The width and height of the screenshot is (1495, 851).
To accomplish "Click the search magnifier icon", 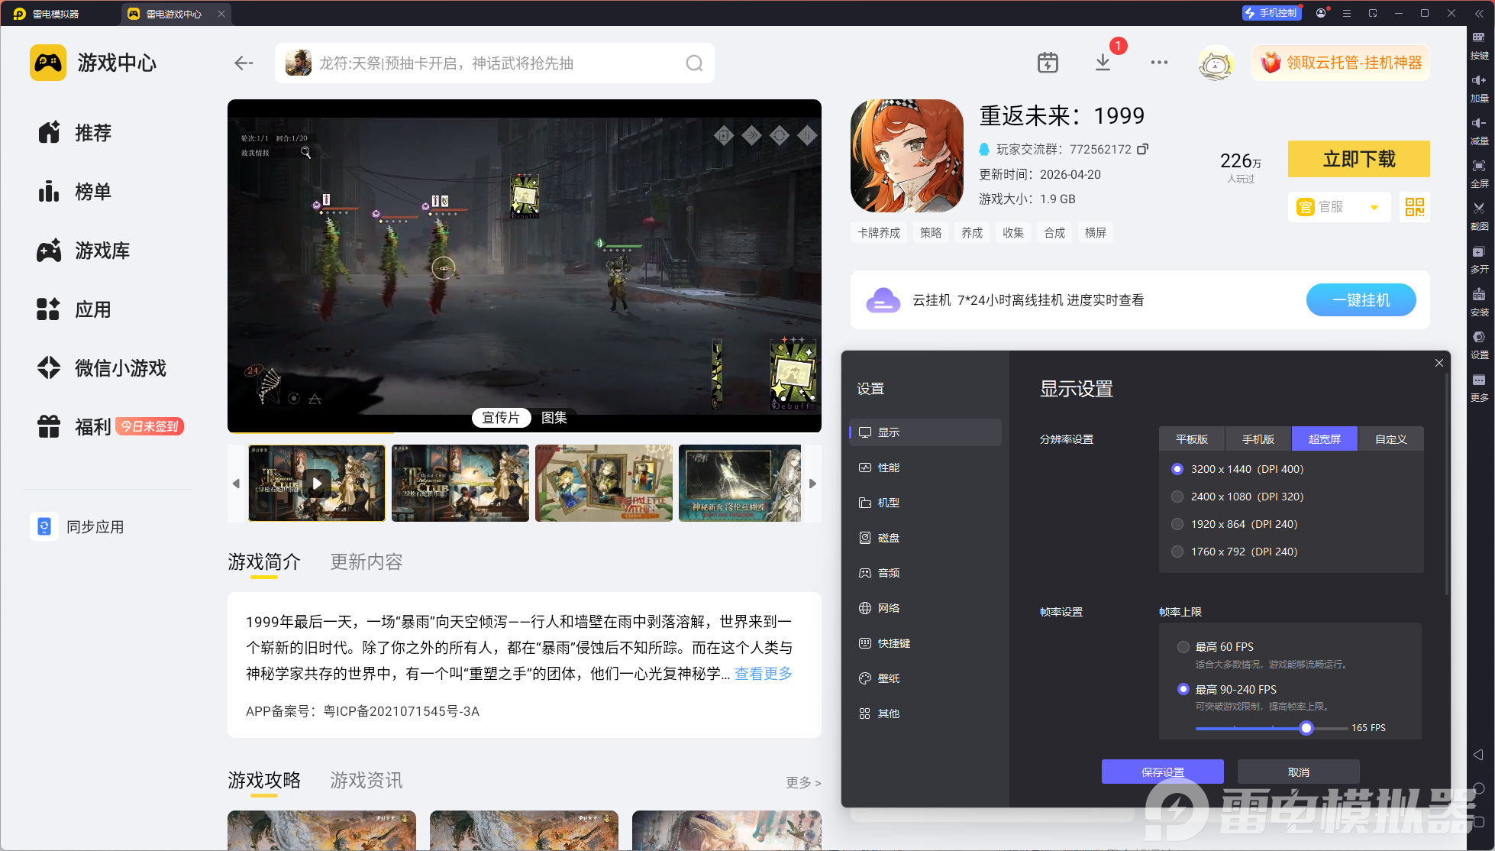I will point(694,63).
